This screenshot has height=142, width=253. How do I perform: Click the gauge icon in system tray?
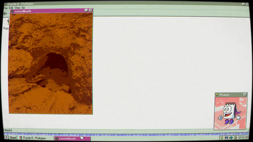[235, 138]
